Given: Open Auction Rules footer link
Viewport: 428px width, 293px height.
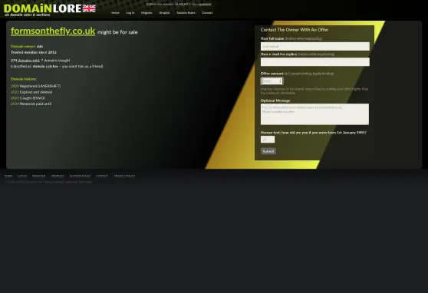Looking at the screenshot, I should [80, 176].
